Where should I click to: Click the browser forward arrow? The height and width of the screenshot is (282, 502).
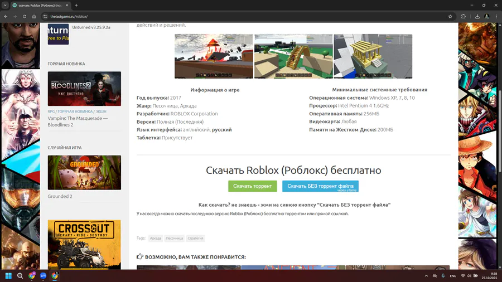point(15,16)
